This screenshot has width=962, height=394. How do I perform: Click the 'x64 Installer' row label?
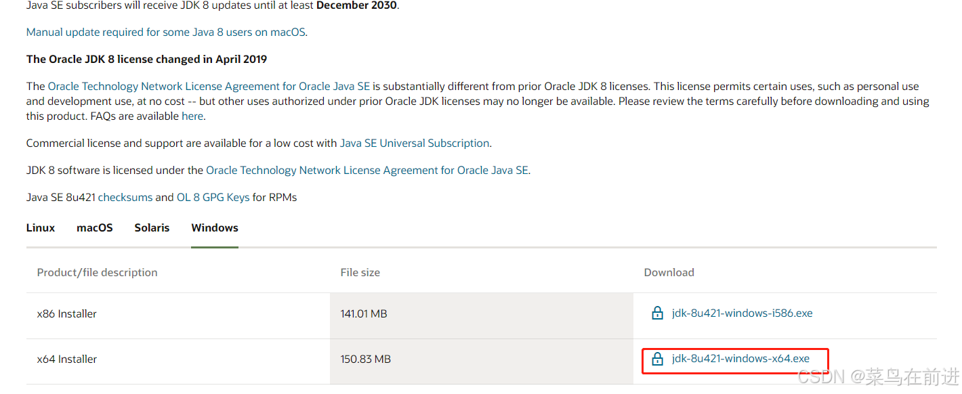point(67,359)
